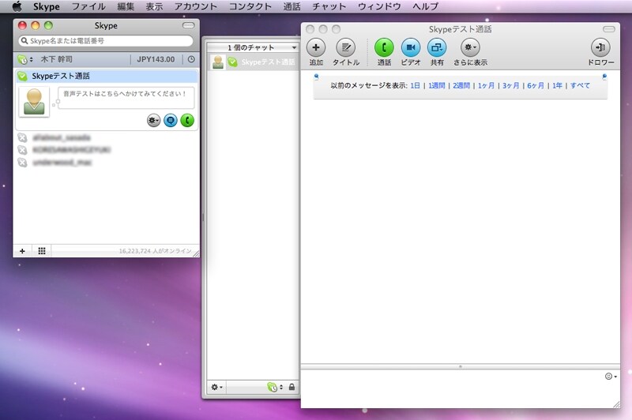Open the Skype application menu
Viewport: 632px width, 420px height.
point(47,6)
